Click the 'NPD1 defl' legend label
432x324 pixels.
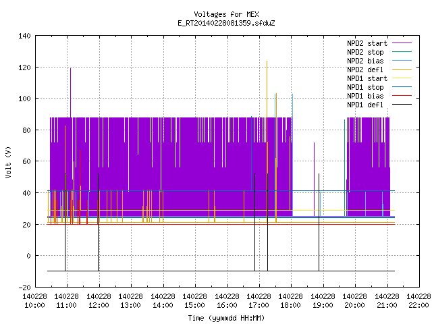tap(365, 105)
